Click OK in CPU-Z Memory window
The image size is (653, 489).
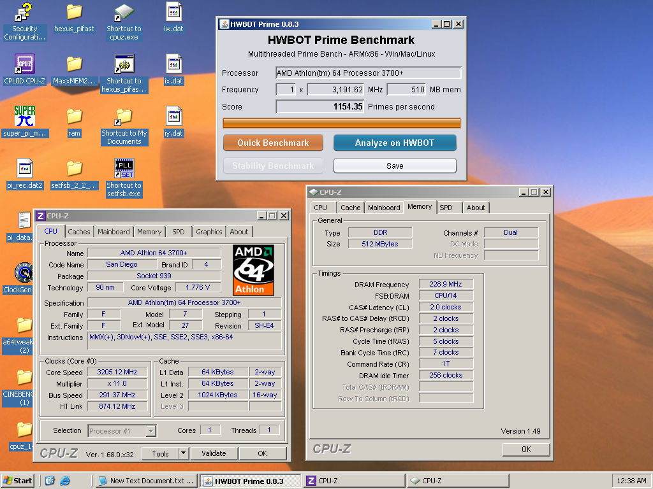[526, 449]
